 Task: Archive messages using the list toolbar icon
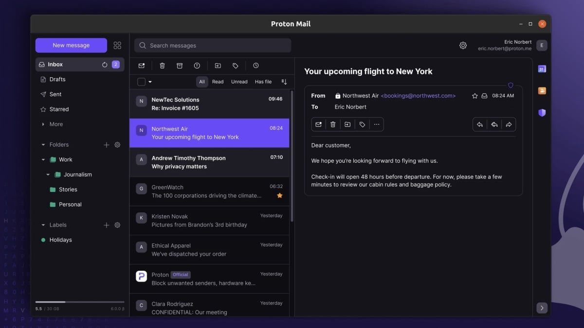pos(180,66)
